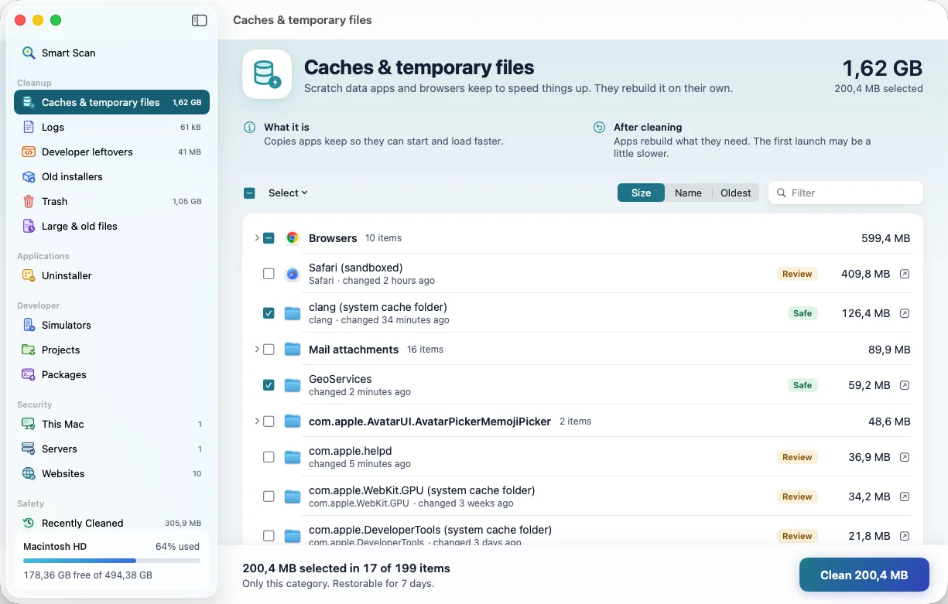
Task: Click the Logs document icon
Action: pyautogui.click(x=29, y=127)
